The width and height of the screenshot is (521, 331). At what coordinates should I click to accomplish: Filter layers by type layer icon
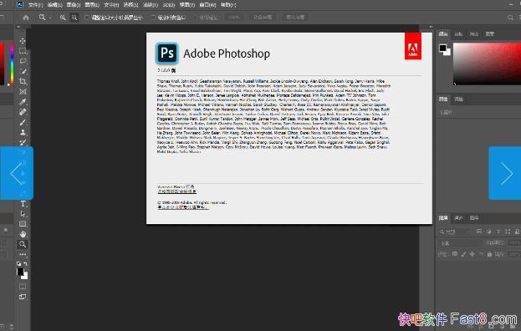click(x=498, y=232)
